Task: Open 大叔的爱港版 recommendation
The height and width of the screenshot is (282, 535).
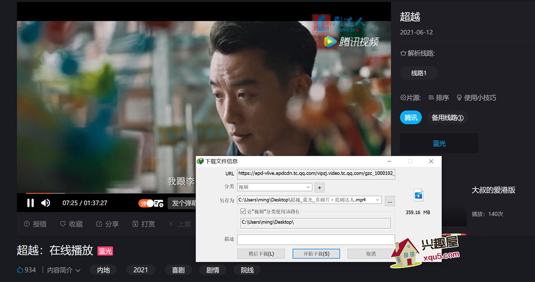Action: 494,190
